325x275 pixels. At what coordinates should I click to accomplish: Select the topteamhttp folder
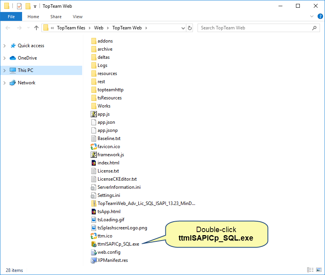click(x=107, y=90)
